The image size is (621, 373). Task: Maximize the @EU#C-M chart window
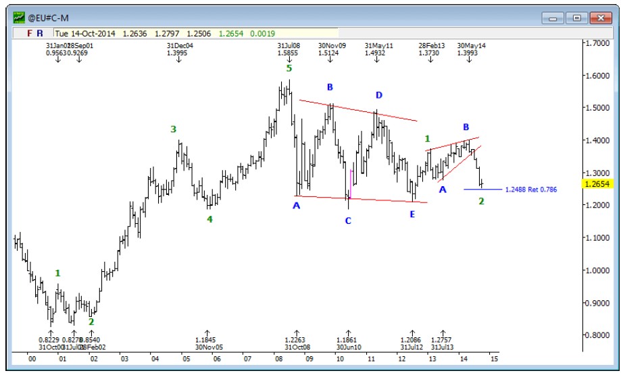pyautogui.click(x=576, y=18)
